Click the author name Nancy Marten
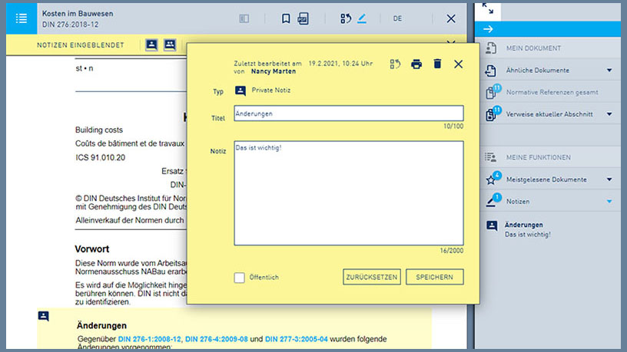627x352 pixels. (x=274, y=71)
